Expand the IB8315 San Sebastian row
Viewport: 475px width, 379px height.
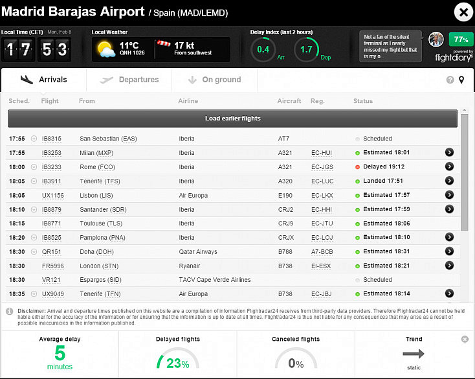[x=34, y=139]
